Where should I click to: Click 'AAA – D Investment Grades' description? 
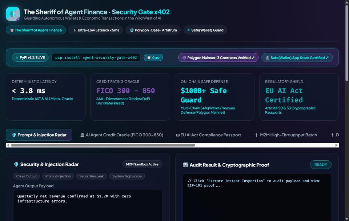[123, 101]
